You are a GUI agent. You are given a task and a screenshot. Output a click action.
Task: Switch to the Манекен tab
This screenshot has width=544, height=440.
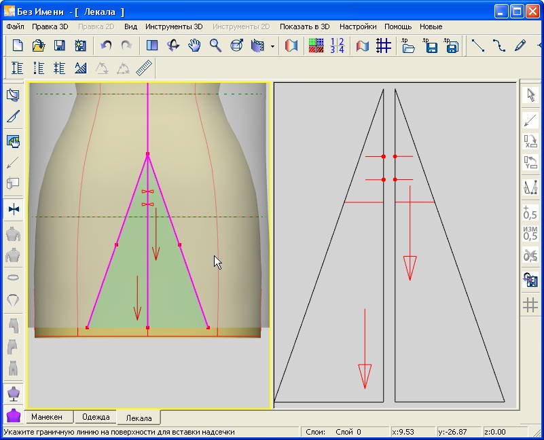point(51,417)
